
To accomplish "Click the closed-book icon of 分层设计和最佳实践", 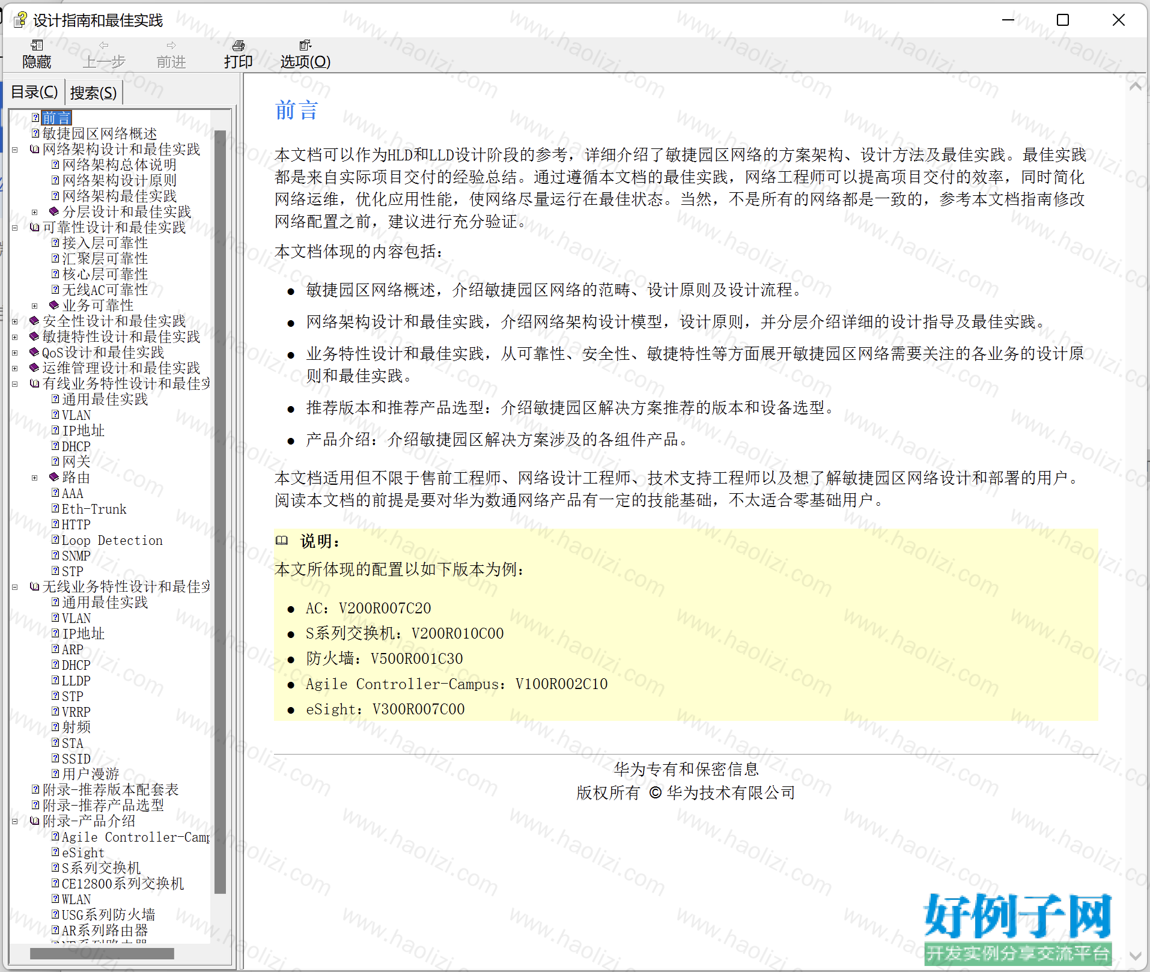I will coord(55,211).
